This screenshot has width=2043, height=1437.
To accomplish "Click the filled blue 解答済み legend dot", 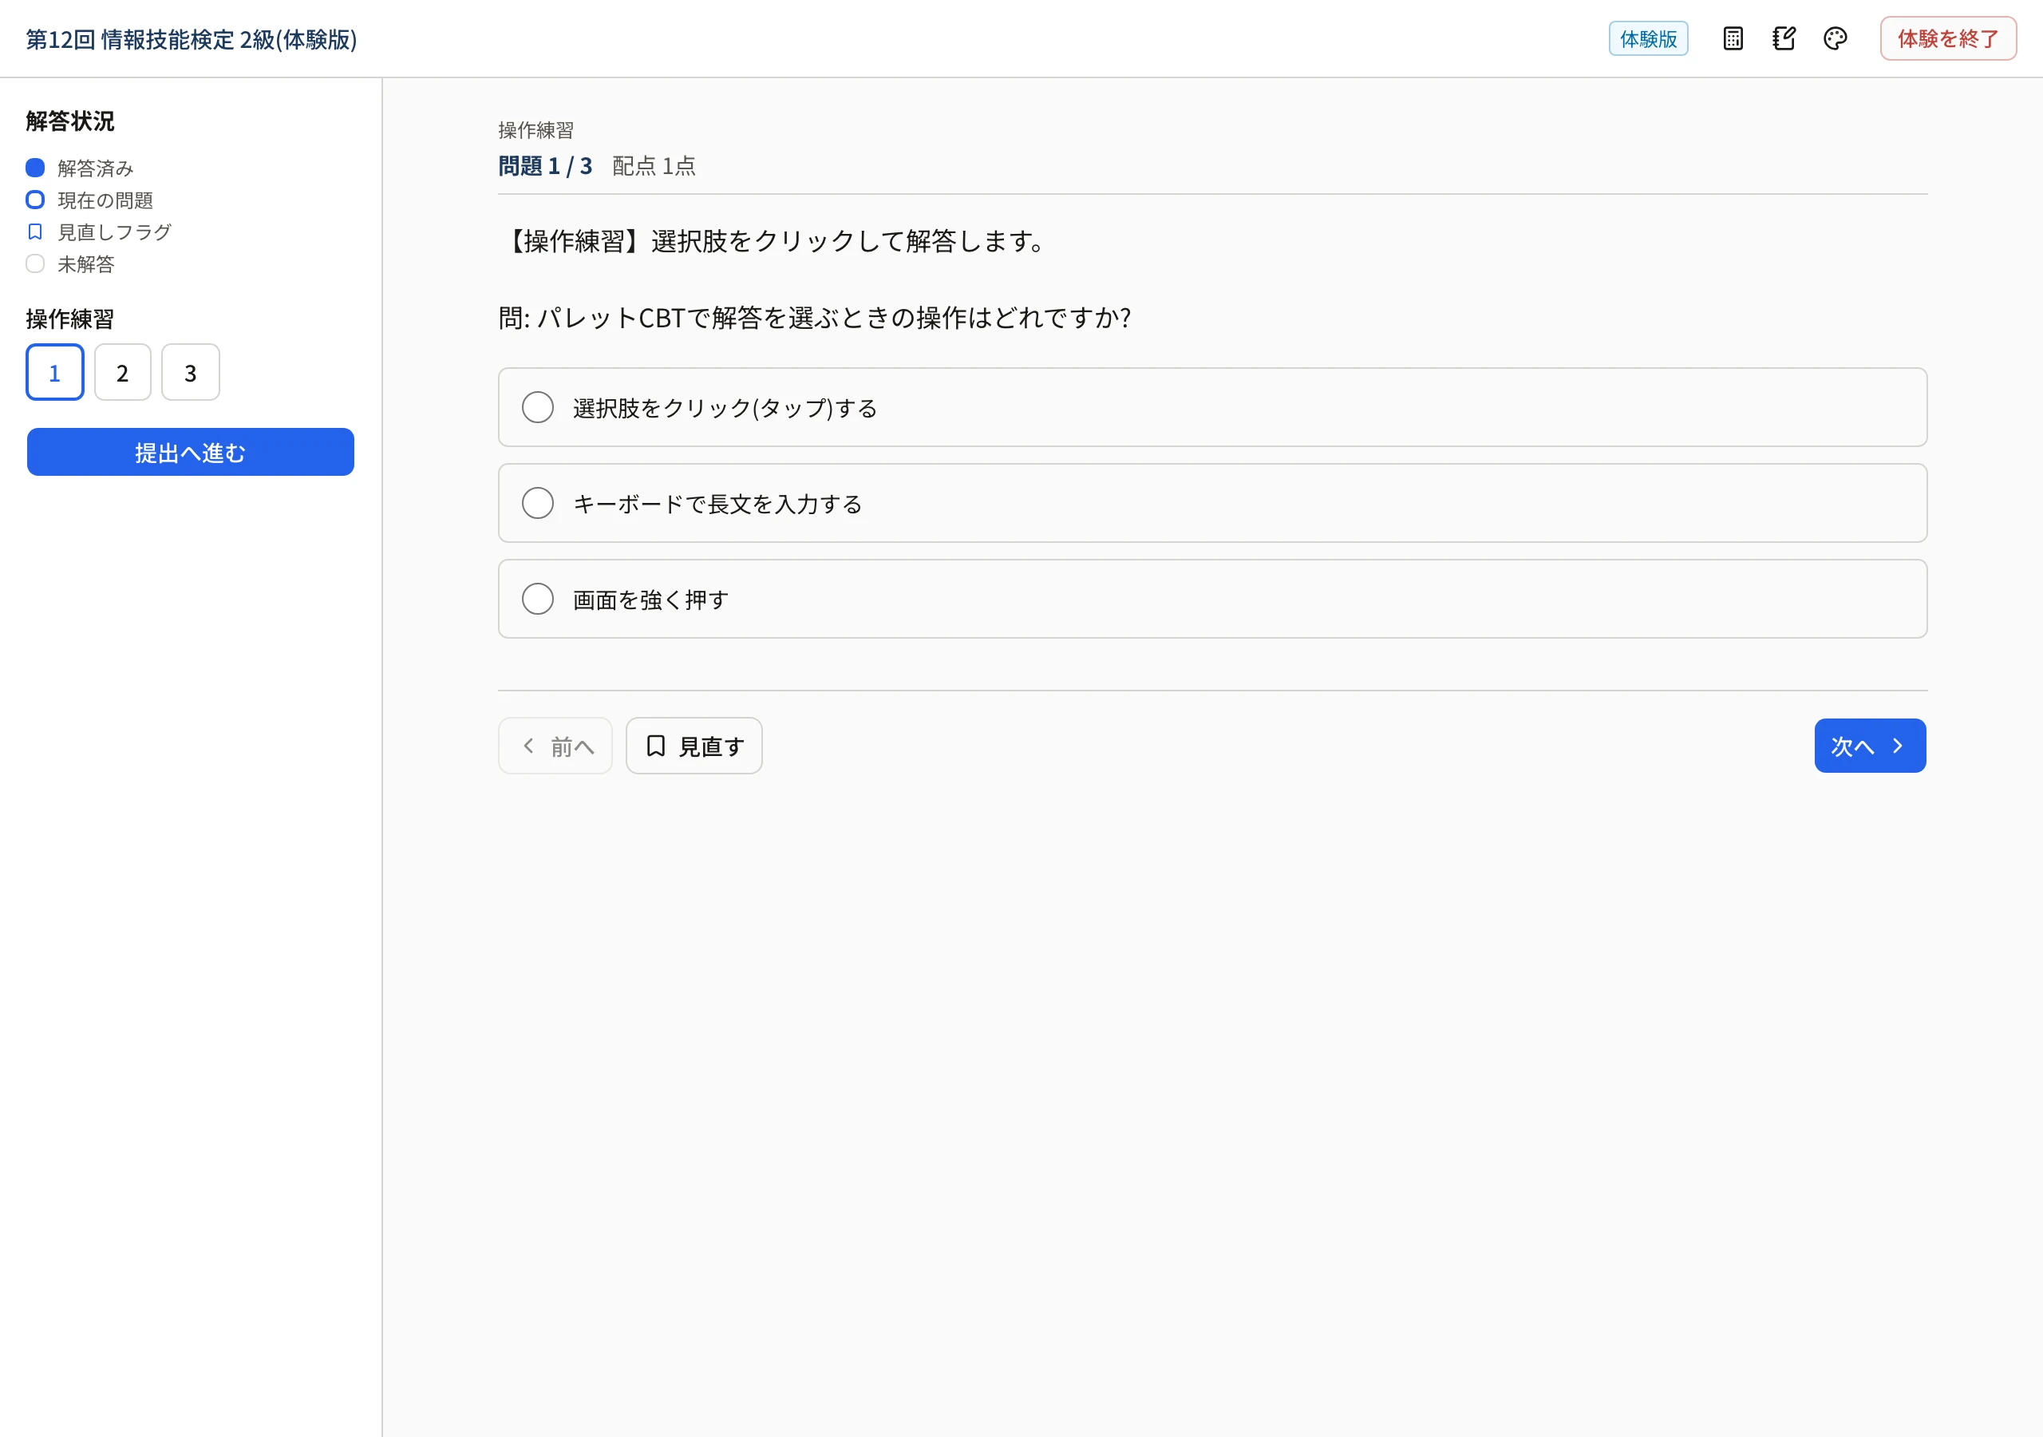I will pyautogui.click(x=34, y=168).
